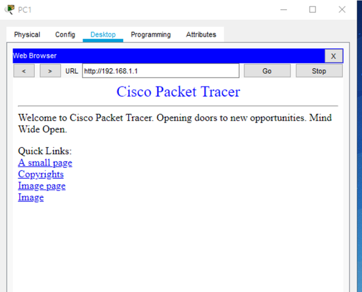Maximize the PC1 window
362x292 pixels.
pos(312,9)
